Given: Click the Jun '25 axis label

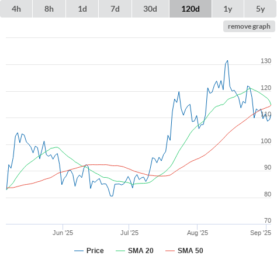Looking at the screenshot, I should [63, 233].
